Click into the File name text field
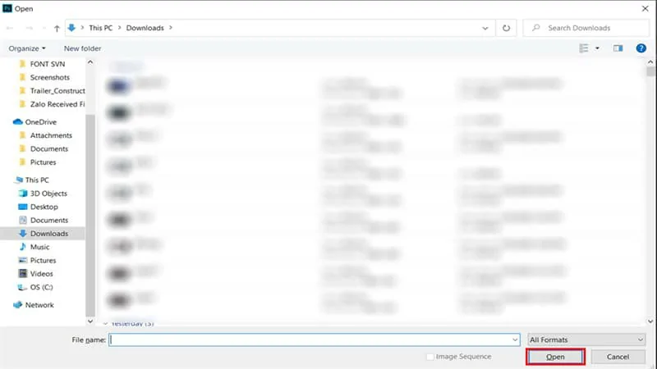 [x=310, y=339]
